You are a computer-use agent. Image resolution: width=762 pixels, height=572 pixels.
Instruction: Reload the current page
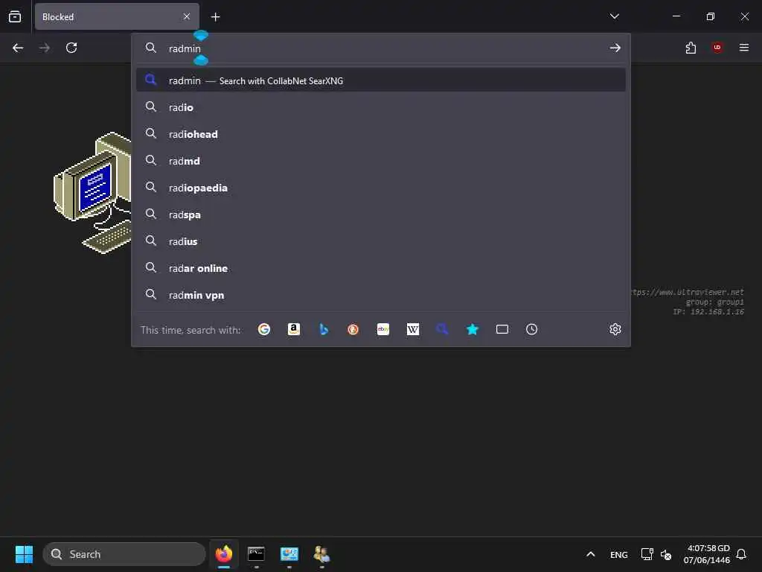(71, 48)
